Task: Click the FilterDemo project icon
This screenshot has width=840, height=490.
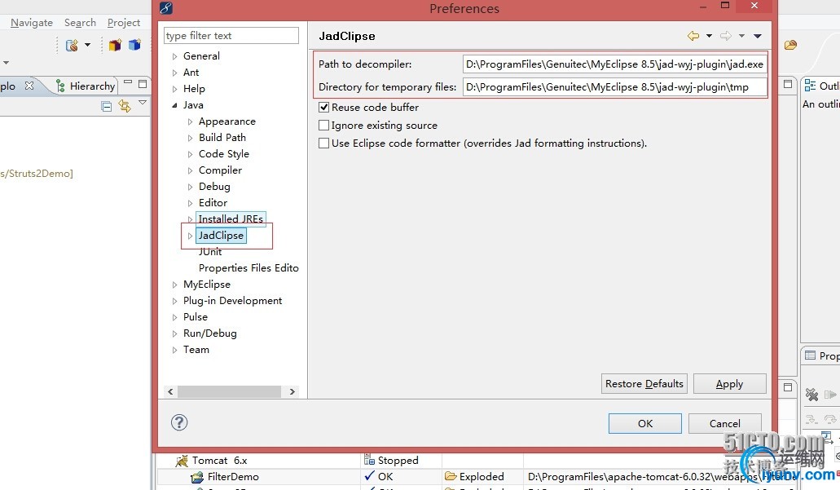Action: pos(197,477)
